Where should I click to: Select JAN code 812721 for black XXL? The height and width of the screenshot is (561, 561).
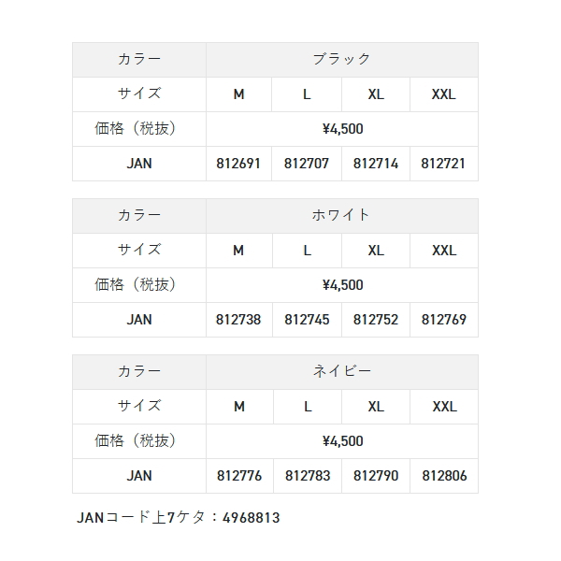point(444,164)
